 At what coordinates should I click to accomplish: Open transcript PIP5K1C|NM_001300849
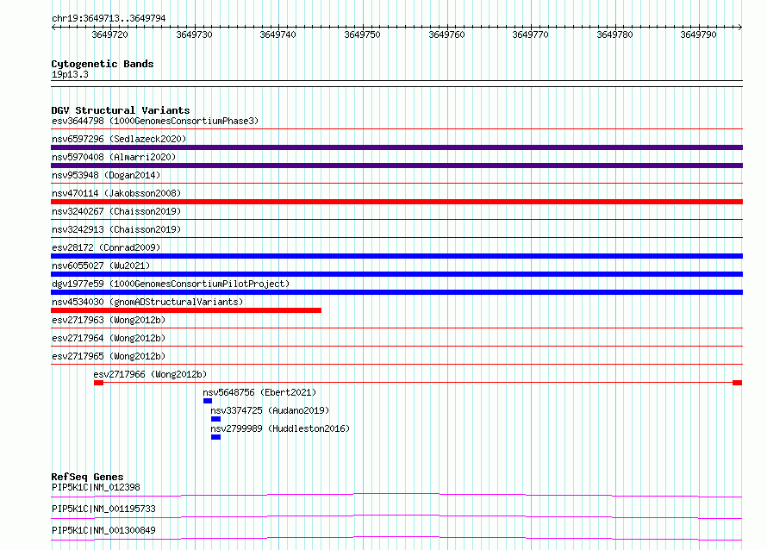point(103,530)
